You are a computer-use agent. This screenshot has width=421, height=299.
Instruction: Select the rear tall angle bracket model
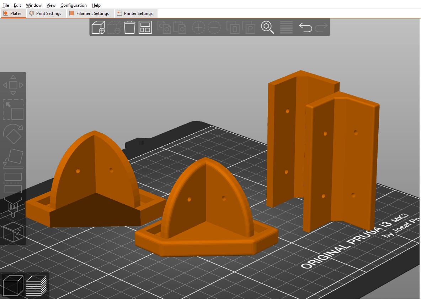coord(284,139)
